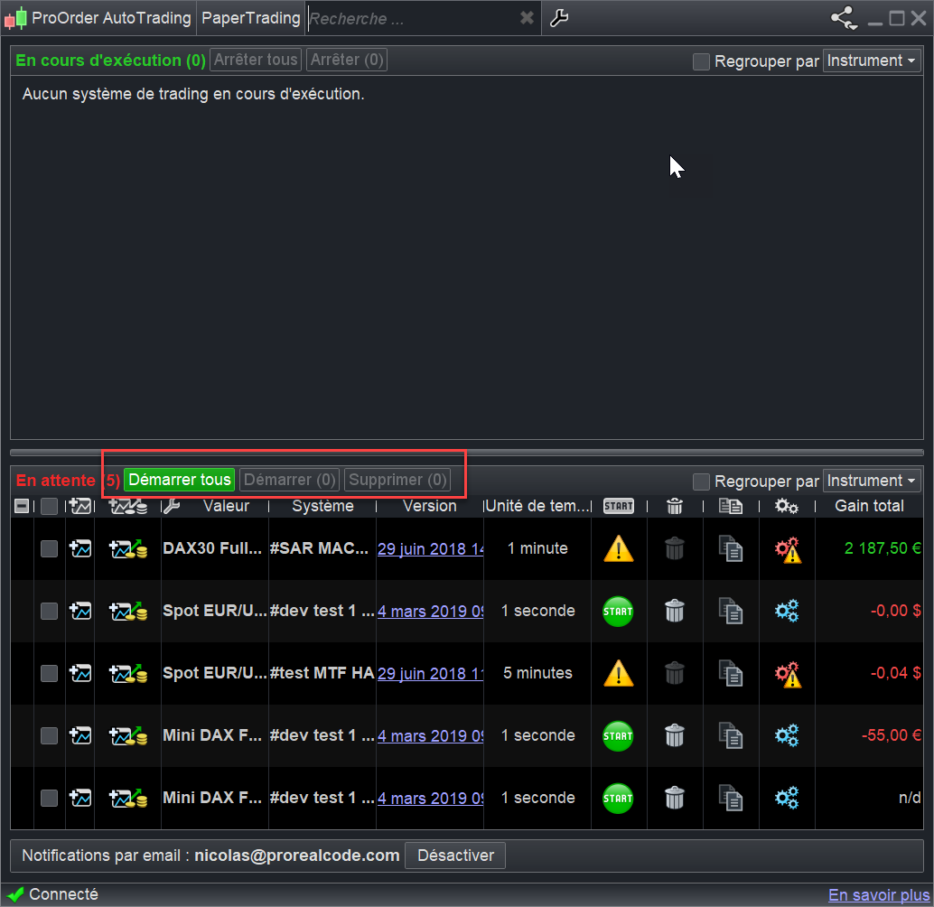Start the Mini DAX F... system with n/d gain

[x=618, y=799]
